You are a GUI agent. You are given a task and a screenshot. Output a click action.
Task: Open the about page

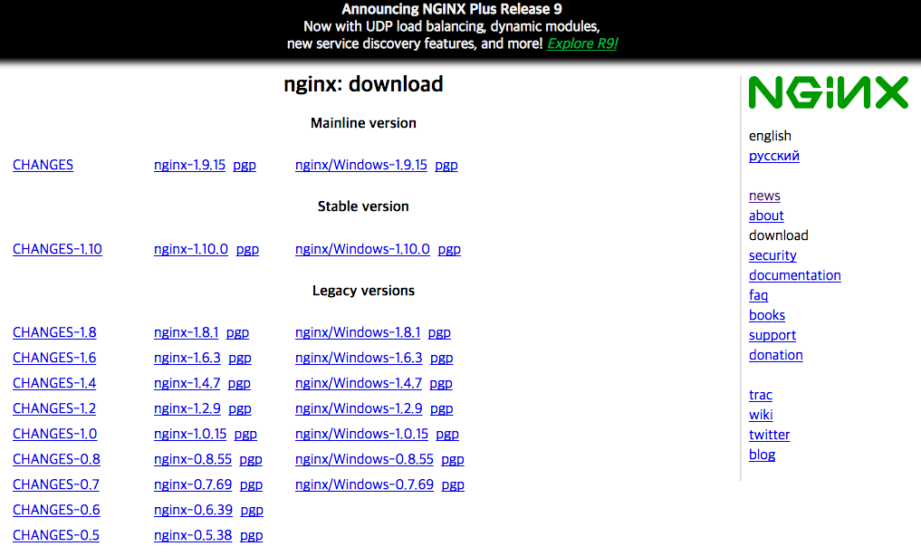[766, 216]
